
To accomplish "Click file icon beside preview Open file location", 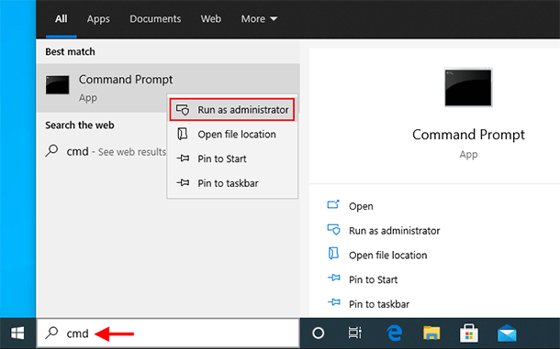I will (333, 254).
